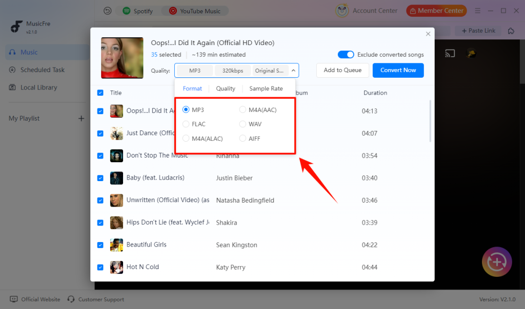
Task: Uncheck Don't Stop The Music checkbox
Action: point(100,156)
